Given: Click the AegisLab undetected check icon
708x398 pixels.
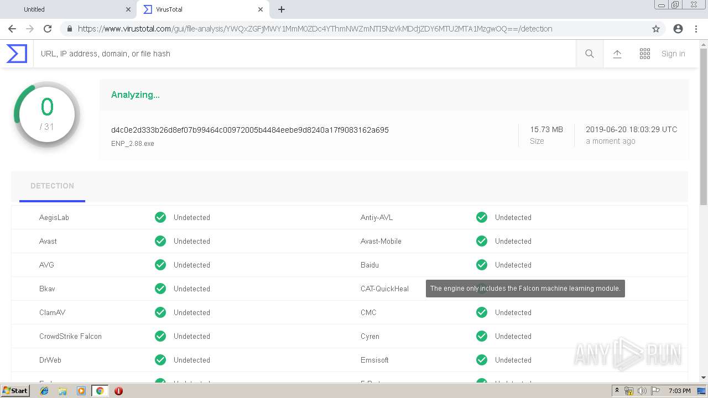Looking at the screenshot, I should click(160, 217).
